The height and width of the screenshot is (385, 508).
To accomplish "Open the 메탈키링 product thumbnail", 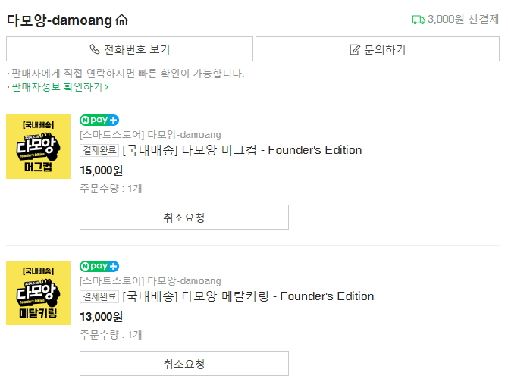I will tap(38, 293).
